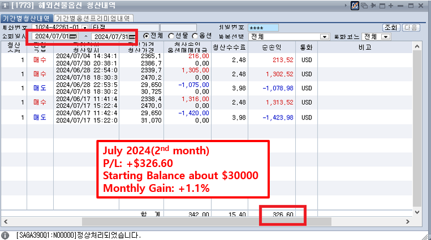Select the 옵션 radio button

[x=195, y=36]
